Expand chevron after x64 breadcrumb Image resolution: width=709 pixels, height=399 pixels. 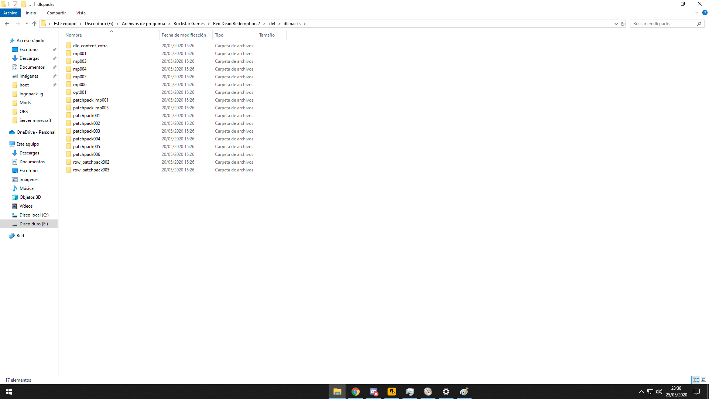point(279,24)
